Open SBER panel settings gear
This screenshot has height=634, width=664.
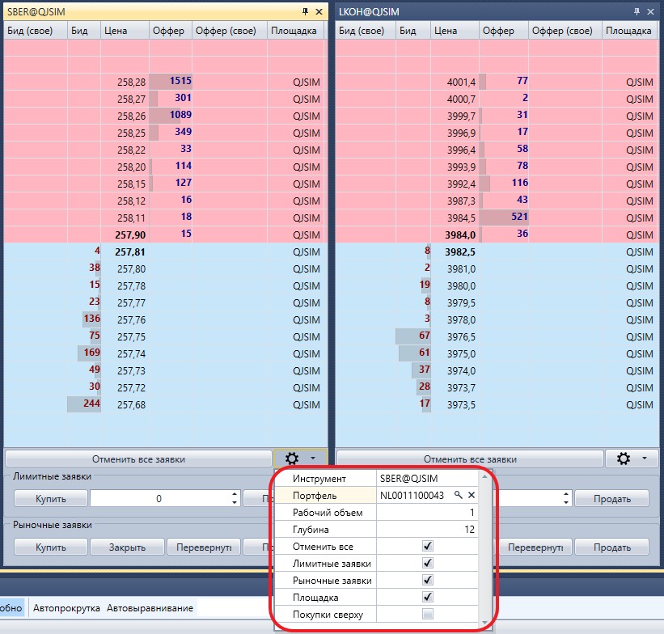[x=292, y=459]
